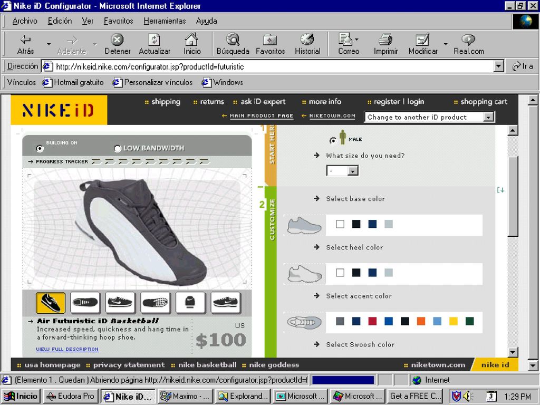The width and height of the screenshot is (540, 405).
Task: Open the Ver menu
Action: [88, 21]
